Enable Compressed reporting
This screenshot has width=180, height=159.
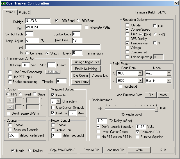tap(127, 52)
